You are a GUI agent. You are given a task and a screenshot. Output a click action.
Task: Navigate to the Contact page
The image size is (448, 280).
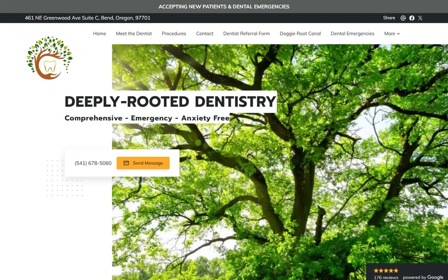[205, 34]
